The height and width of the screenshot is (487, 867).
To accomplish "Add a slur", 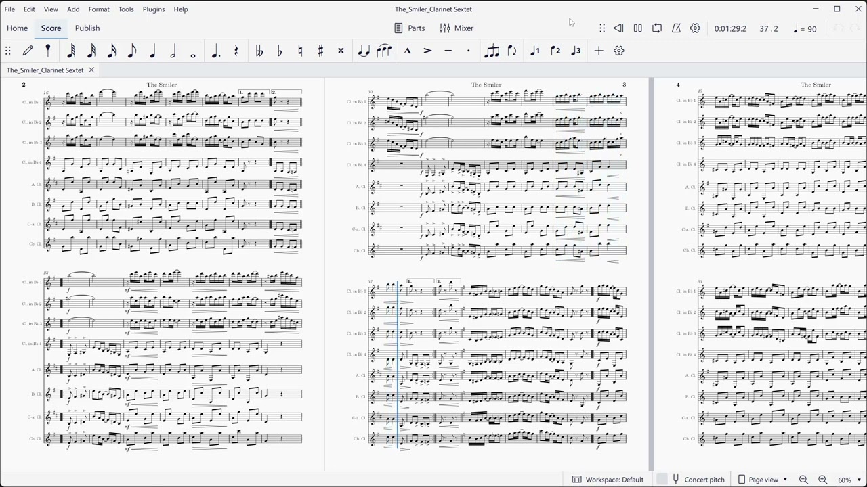I will pos(384,51).
